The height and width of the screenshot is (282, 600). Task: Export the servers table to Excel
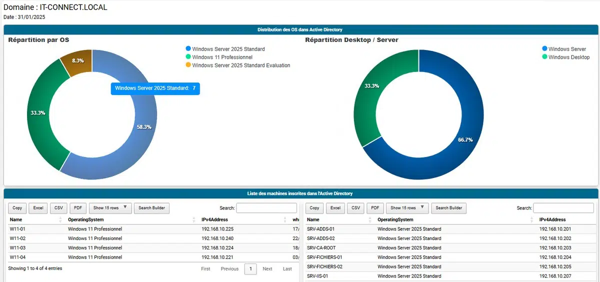[x=335, y=208]
